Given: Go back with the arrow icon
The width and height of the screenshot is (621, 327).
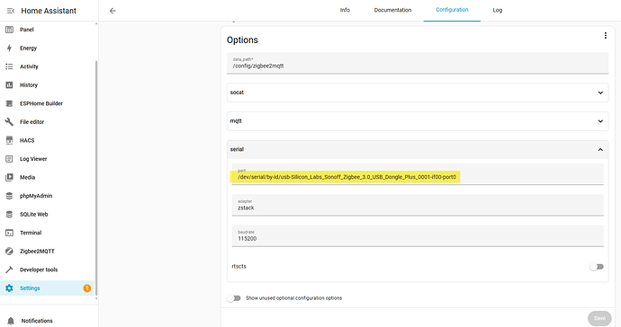Looking at the screenshot, I should pos(112,11).
